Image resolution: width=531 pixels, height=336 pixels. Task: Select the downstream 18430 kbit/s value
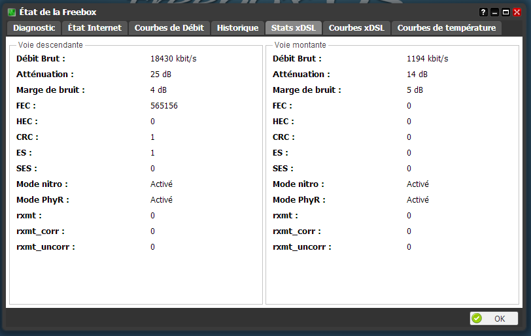[173, 59]
